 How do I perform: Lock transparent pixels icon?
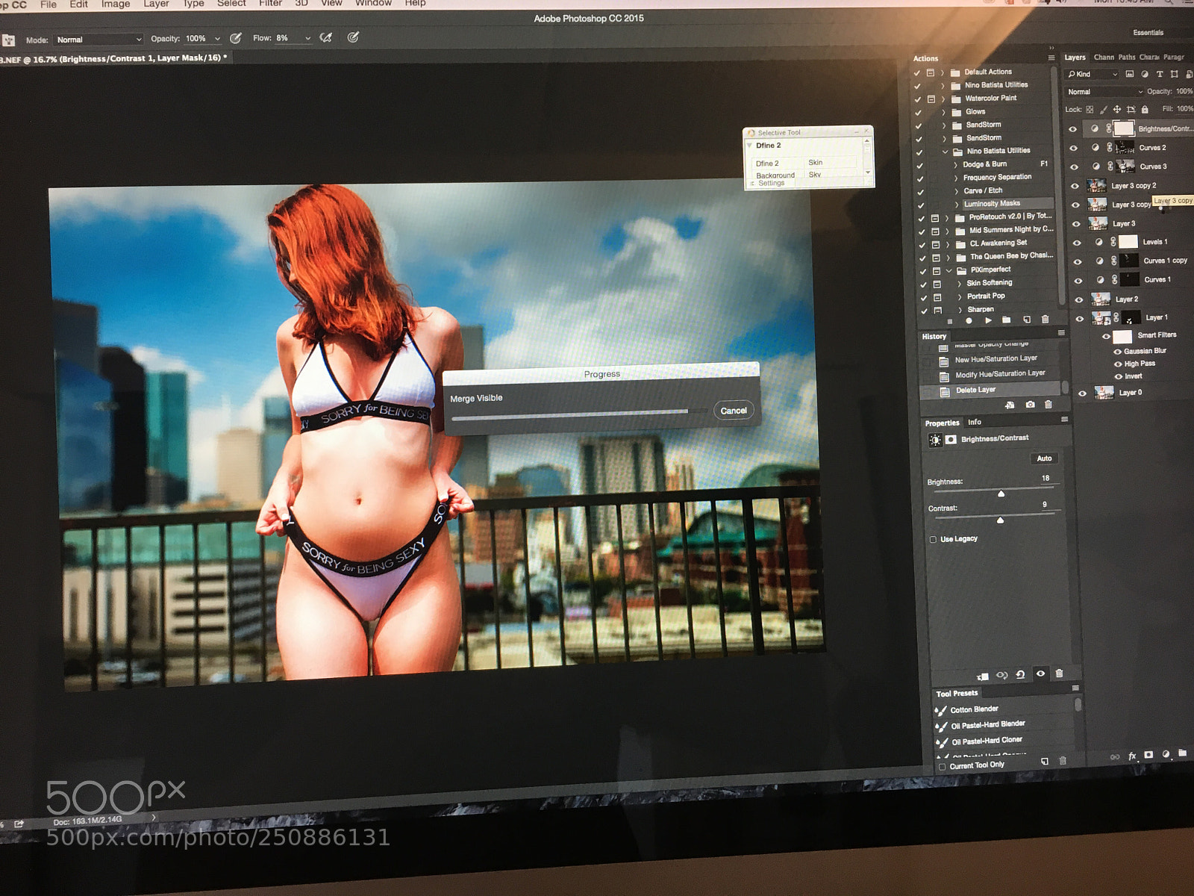point(1090,110)
